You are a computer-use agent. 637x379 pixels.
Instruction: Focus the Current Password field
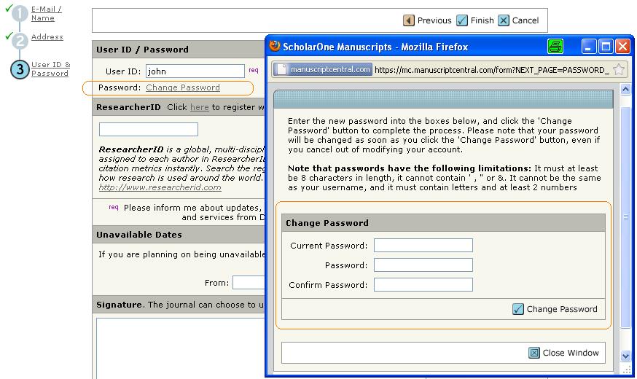coord(423,246)
